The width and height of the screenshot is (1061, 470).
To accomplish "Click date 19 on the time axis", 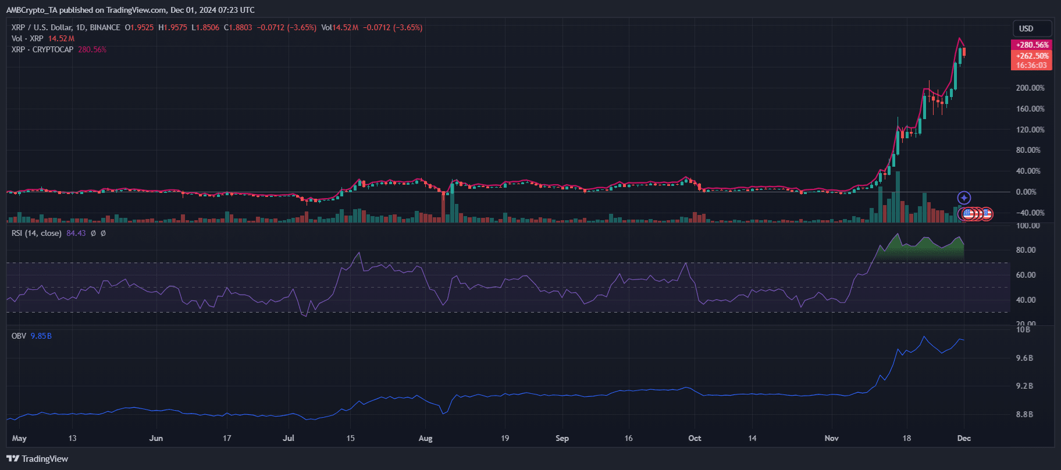I will [505, 438].
